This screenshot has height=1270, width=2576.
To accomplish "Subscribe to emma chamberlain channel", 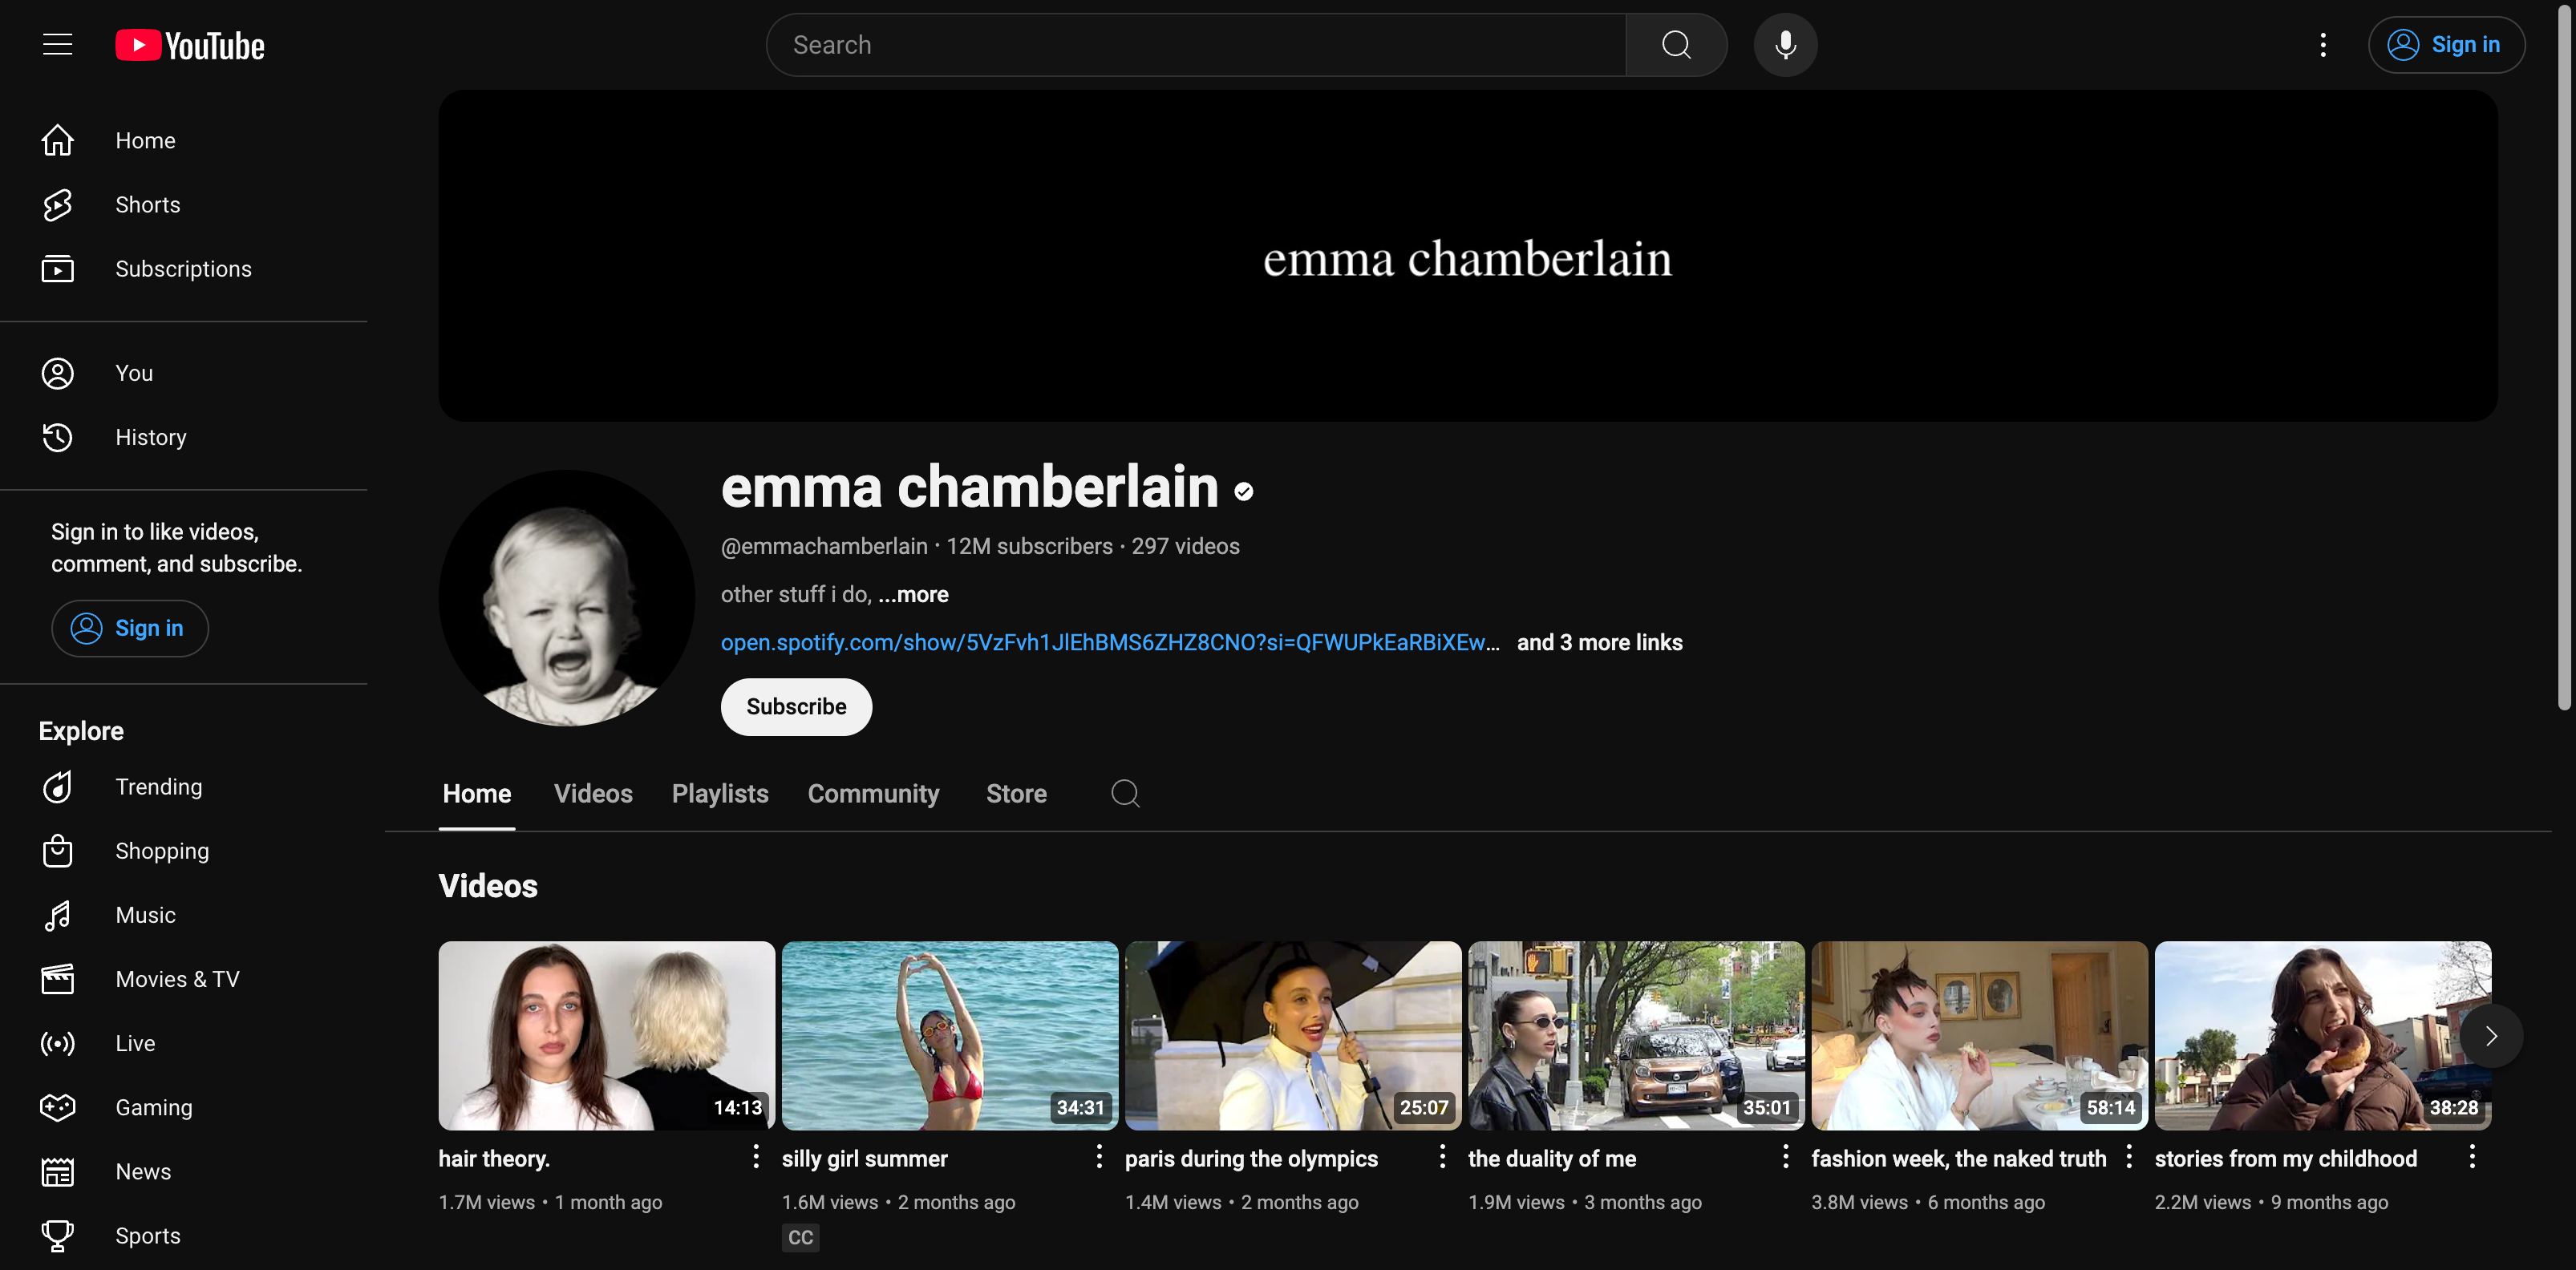I will coord(796,707).
